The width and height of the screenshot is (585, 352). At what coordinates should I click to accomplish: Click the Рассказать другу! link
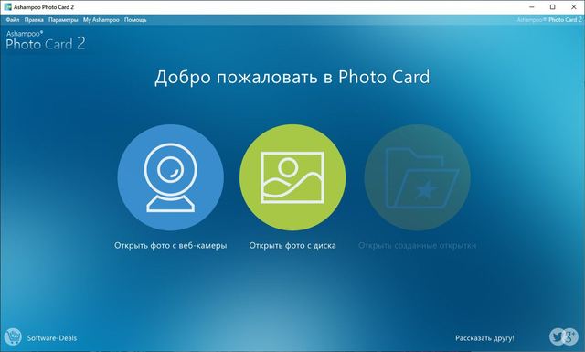point(484,338)
